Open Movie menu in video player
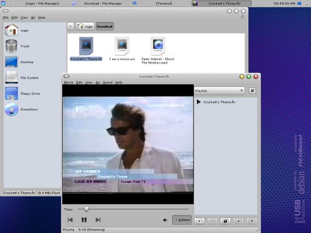The height and width of the screenshot is (233, 311). coord(69,82)
